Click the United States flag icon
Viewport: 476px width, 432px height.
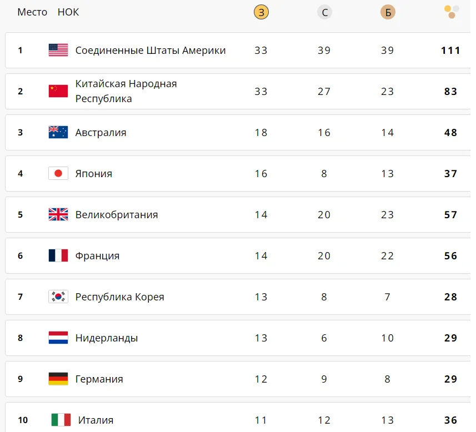pos(58,50)
